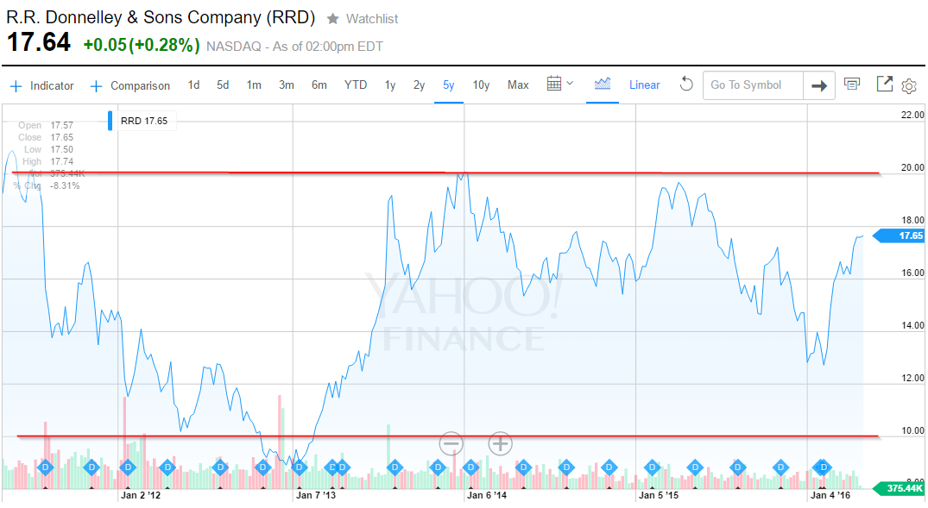Reset chart with circular arrow icon

coord(686,84)
